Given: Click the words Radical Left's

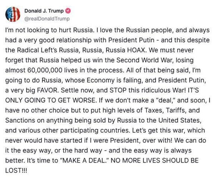Looking at the screenshot, I should 37,50.
